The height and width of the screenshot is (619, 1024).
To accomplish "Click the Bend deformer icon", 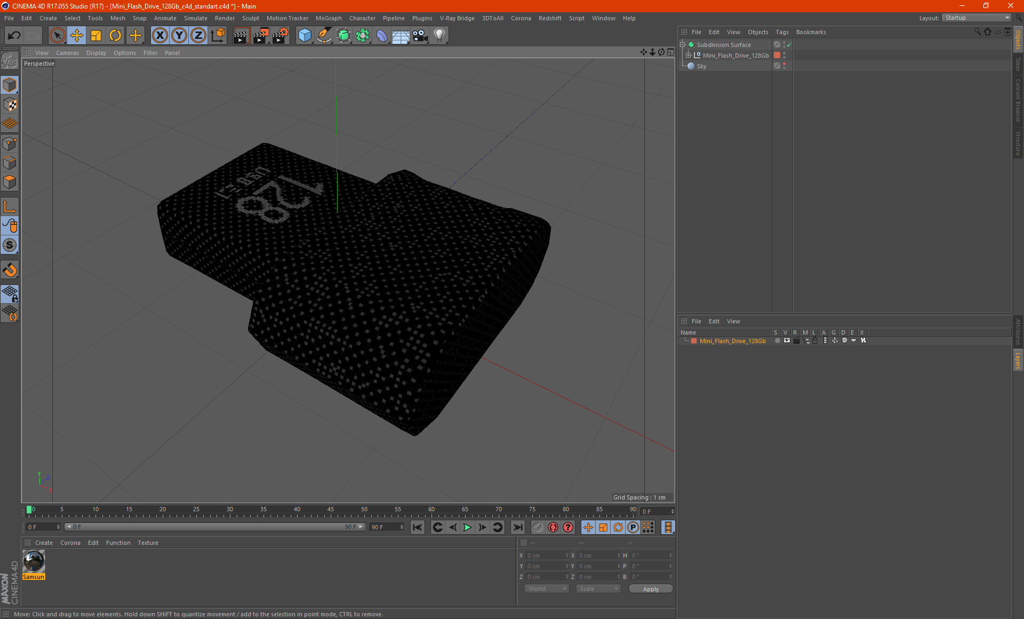I will [x=382, y=35].
